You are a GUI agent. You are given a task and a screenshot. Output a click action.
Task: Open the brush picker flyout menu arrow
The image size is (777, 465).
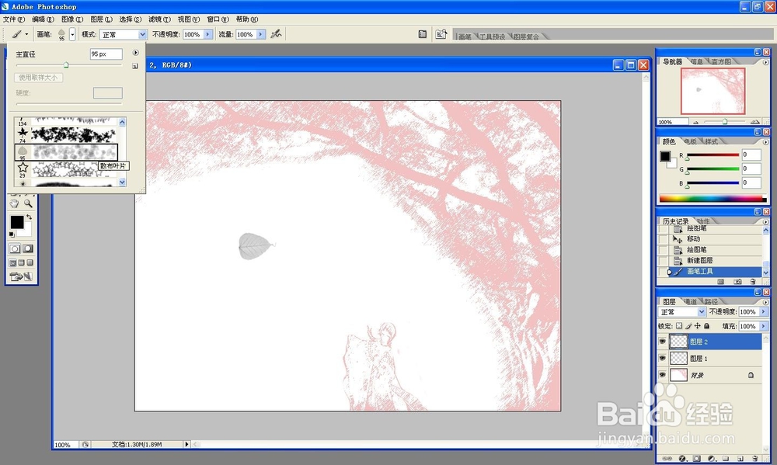click(135, 53)
